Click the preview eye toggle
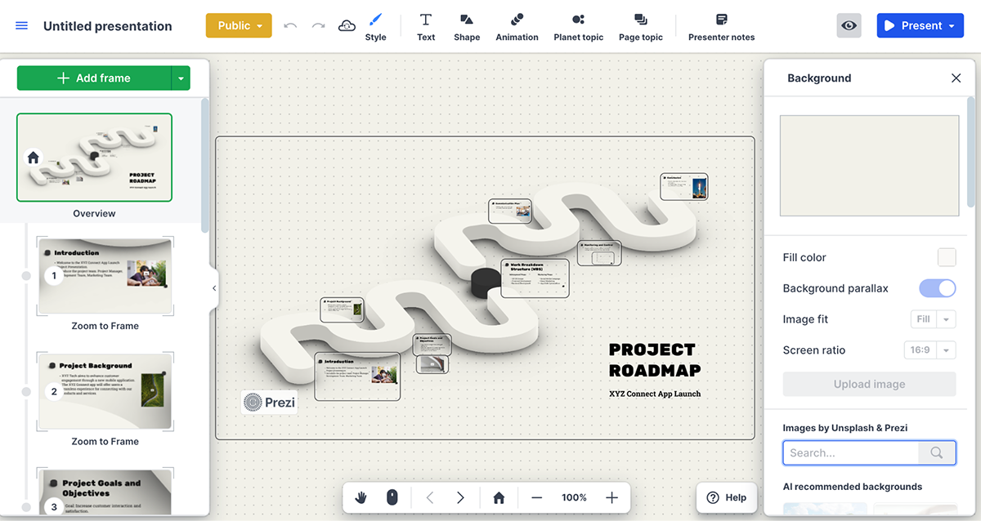Screen dimensions: 981x521 coord(849,25)
